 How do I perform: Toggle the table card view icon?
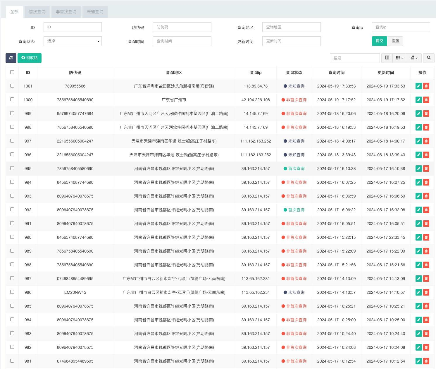point(387,58)
